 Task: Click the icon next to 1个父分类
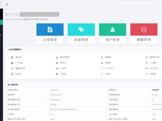[102, 68]
